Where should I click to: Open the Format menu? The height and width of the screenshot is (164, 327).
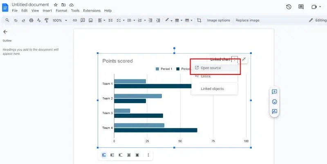(61, 11)
